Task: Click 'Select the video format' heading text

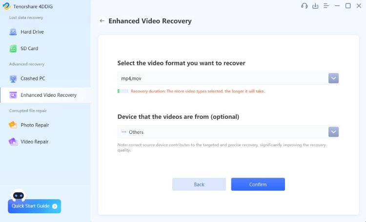Action: coord(181,63)
